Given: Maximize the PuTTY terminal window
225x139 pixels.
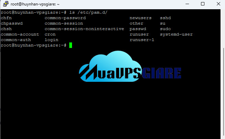Looking at the screenshot, I should click(203, 4).
